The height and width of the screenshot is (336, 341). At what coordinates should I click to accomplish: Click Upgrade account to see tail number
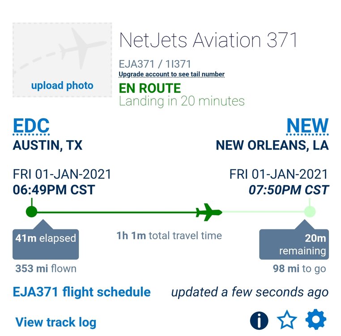coord(172,74)
